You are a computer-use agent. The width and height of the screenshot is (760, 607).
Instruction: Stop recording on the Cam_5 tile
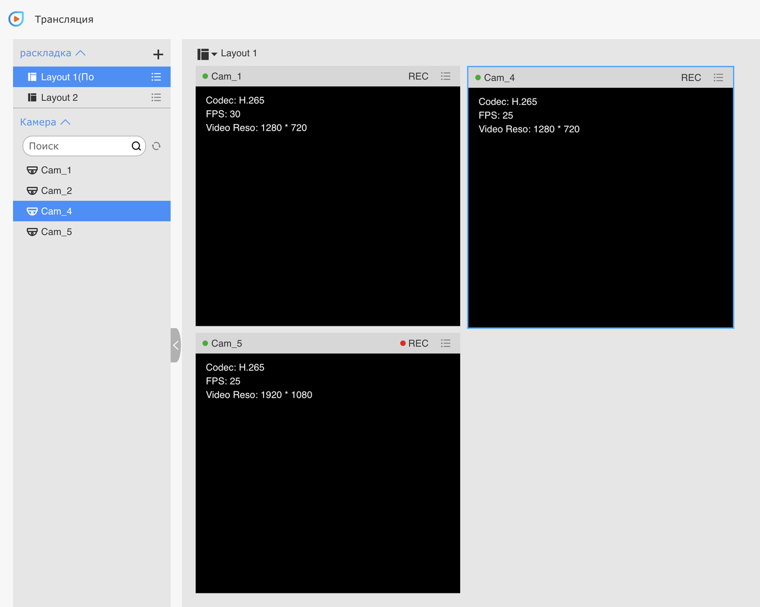tap(414, 344)
